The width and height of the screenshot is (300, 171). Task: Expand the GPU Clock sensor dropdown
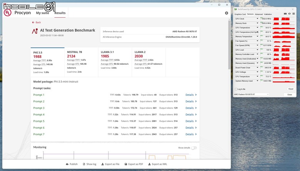point(258,19)
